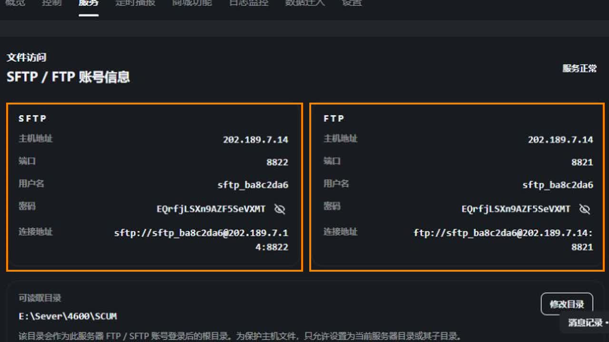Go to the 日志监控 tab

(249, 3)
